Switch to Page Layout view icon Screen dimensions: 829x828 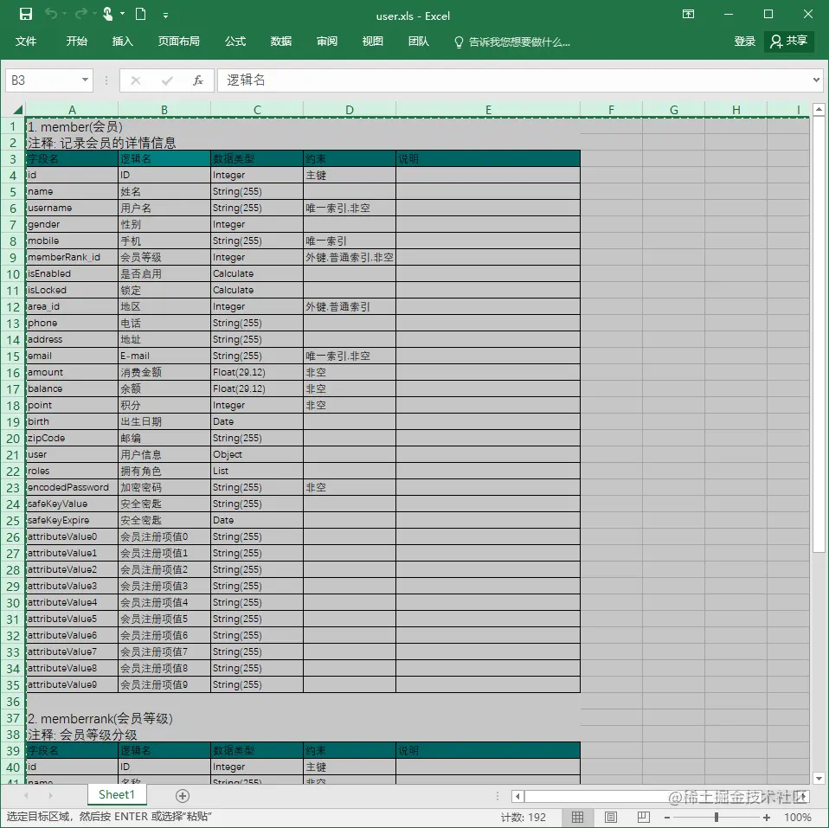click(611, 818)
